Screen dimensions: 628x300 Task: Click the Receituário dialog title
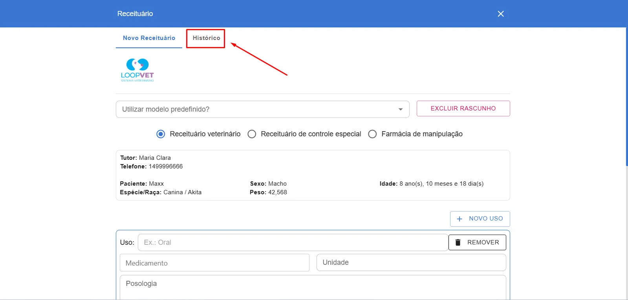point(135,14)
